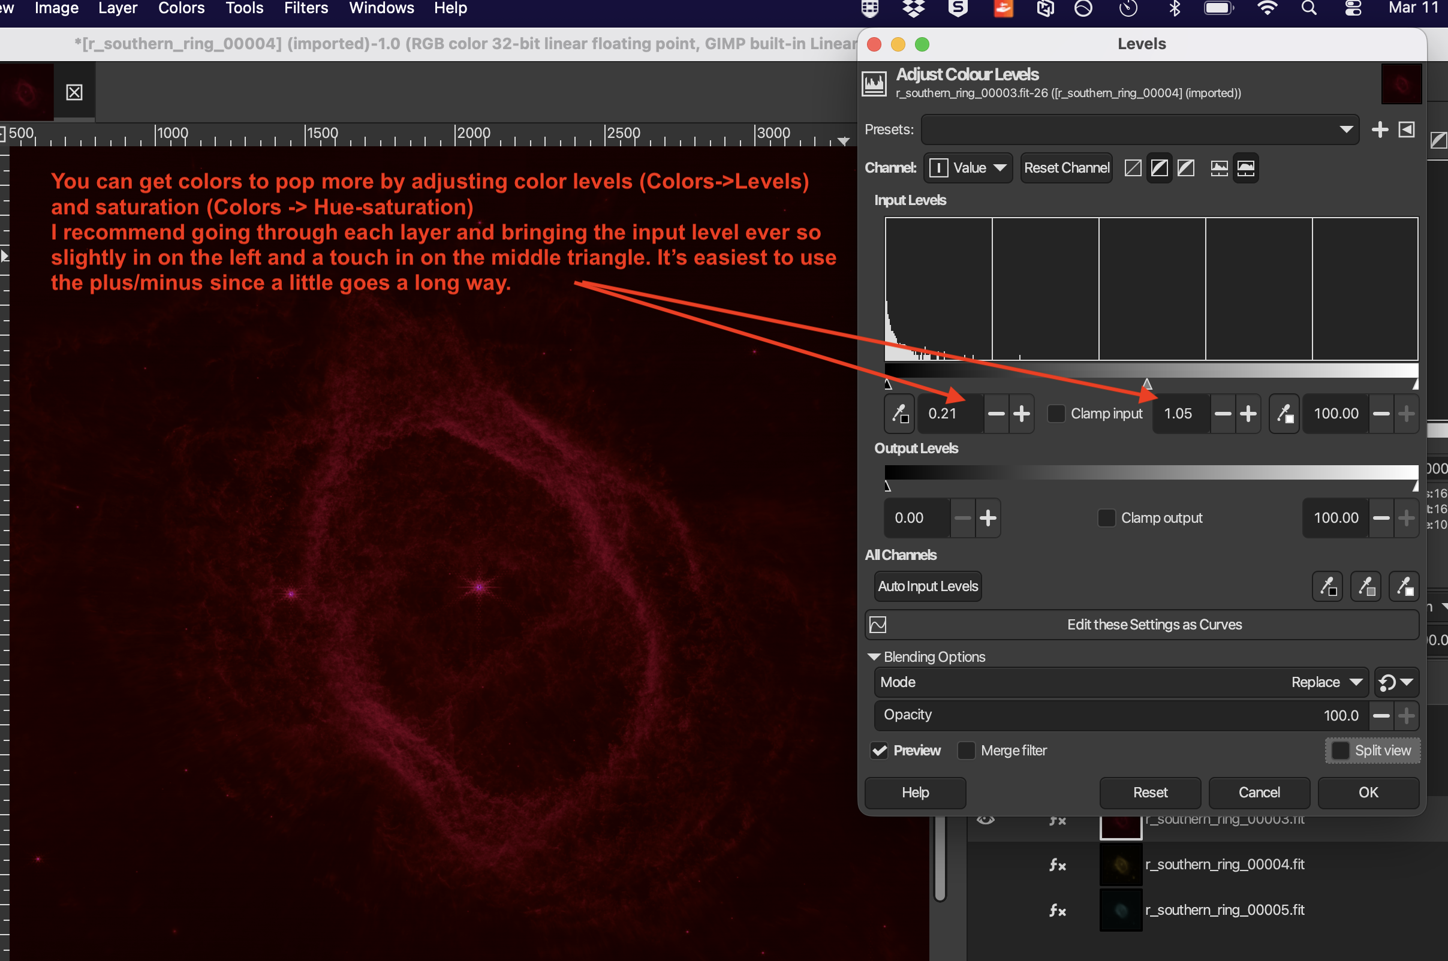Select r_southern_ring_00005.fit layer
Image resolution: width=1448 pixels, height=961 pixels.
click(1224, 909)
